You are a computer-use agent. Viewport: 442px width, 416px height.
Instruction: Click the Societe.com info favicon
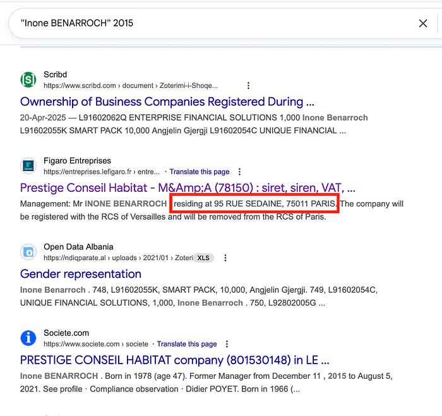[28, 338]
